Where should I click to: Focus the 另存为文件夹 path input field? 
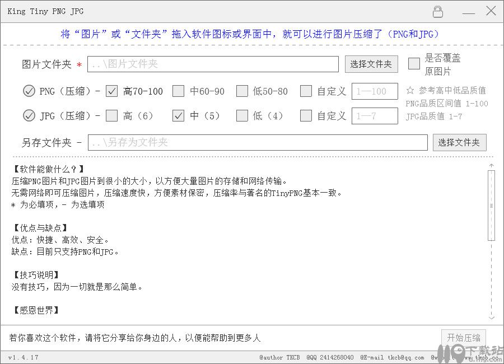[x=258, y=142]
